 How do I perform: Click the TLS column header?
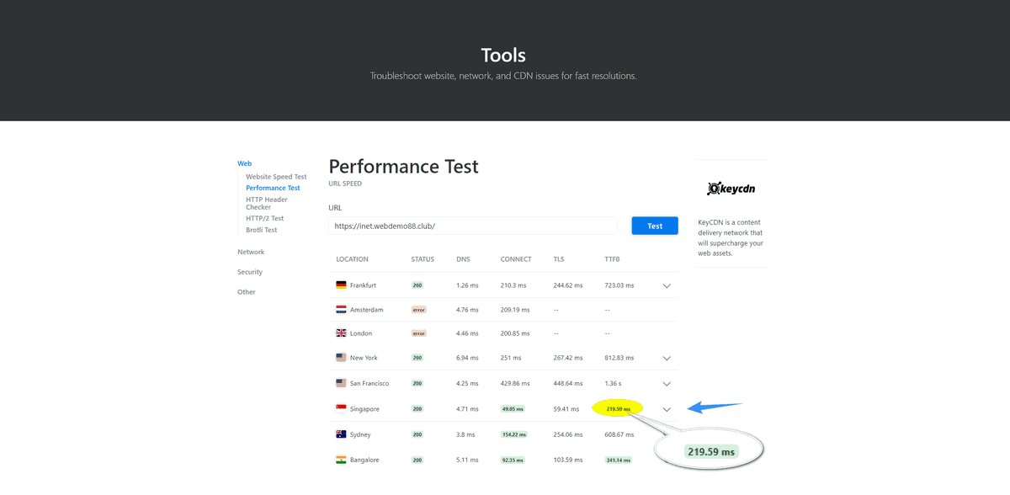pyautogui.click(x=559, y=259)
